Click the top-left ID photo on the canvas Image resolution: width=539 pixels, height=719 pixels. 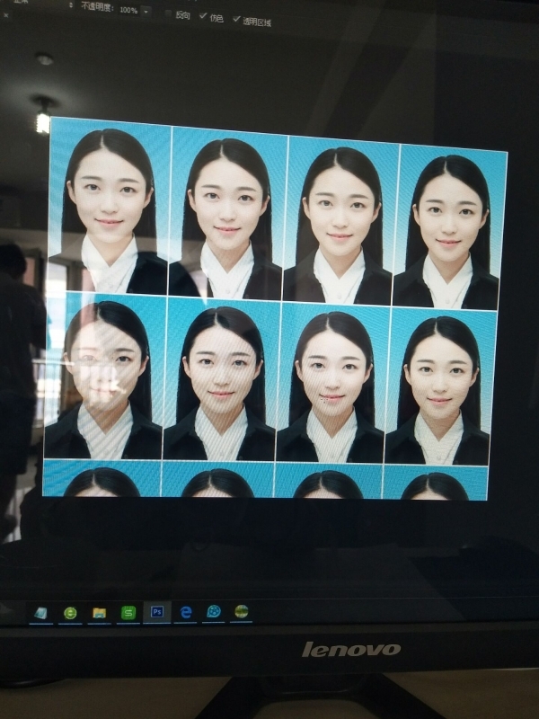tap(109, 207)
